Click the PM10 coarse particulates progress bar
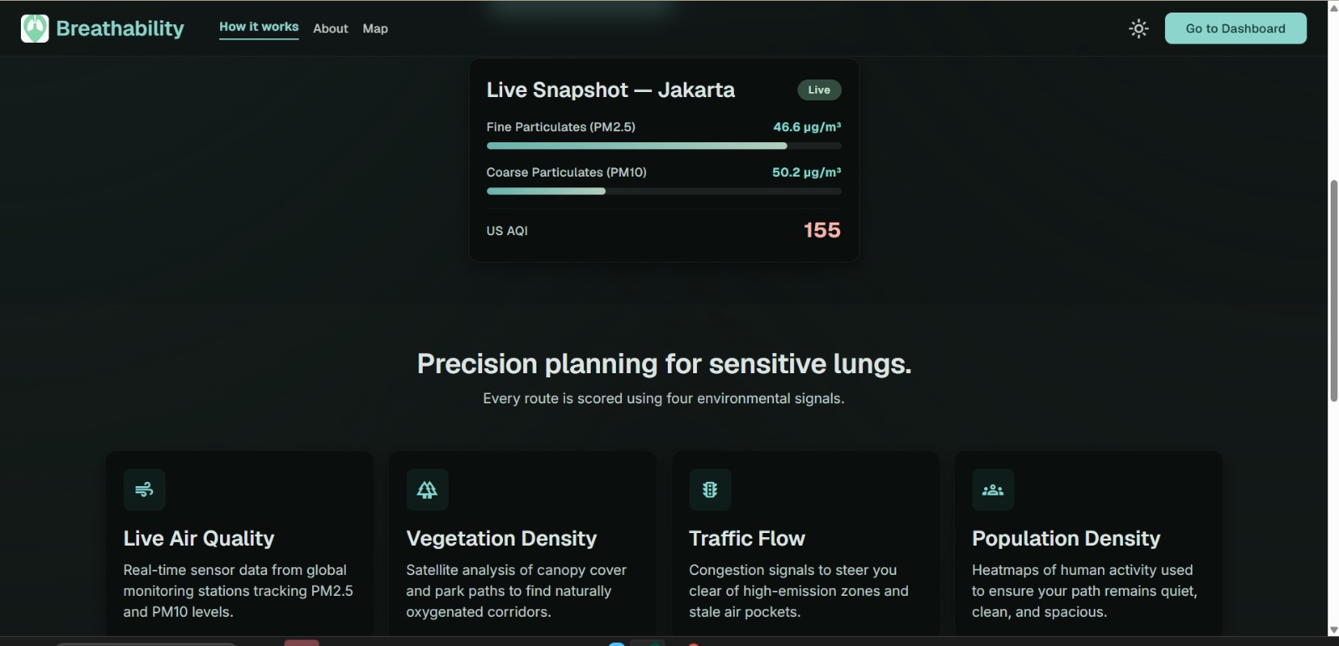The width and height of the screenshot is (1339, 646). pos(664,191)
